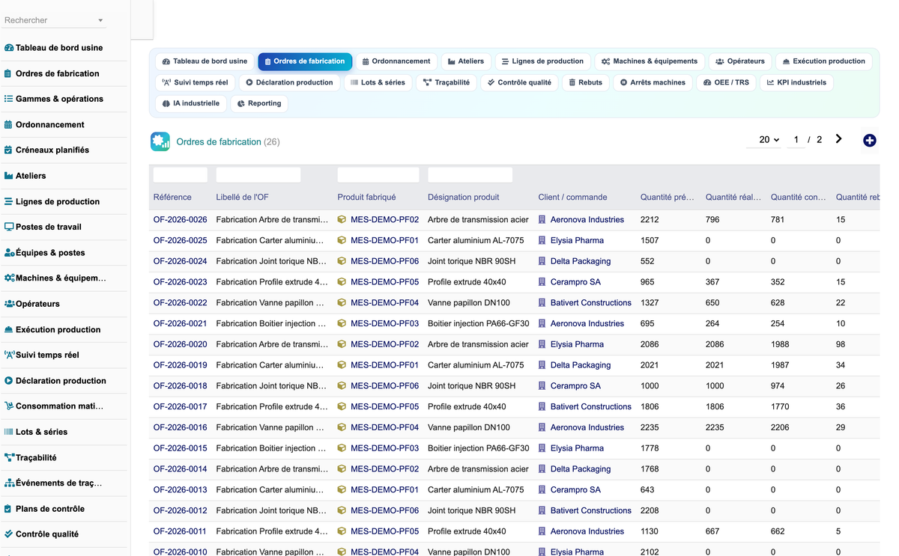Open order OF-2026-0023 reference link
899x556 pixels.
click(x=180, y=282)
